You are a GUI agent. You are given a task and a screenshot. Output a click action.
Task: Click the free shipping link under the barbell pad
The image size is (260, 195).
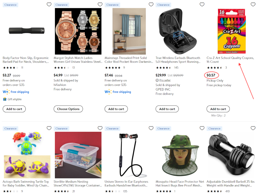pos(16,92)
